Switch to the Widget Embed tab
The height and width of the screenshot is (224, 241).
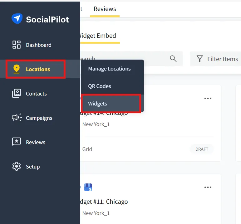coord(98,36)
